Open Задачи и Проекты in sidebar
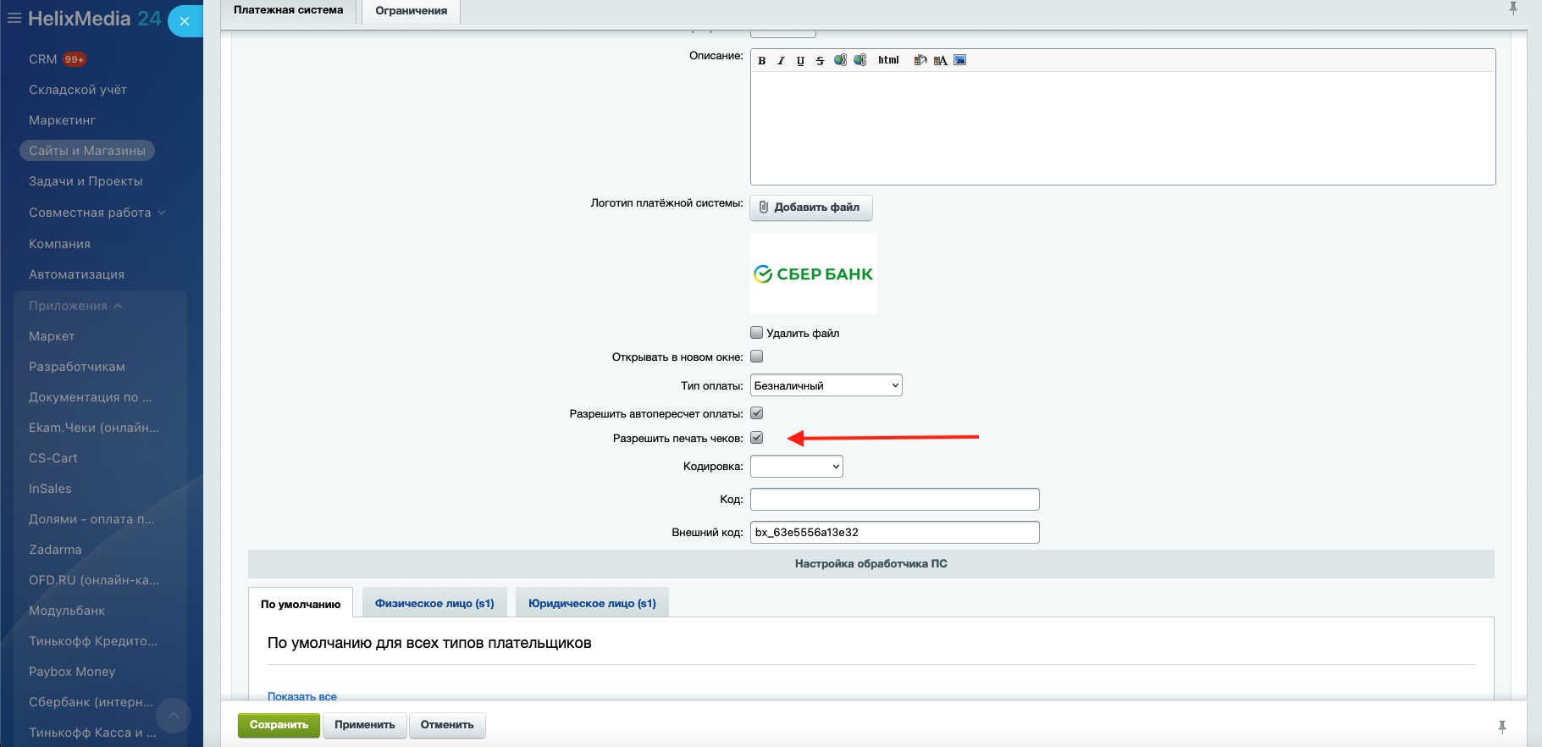This screenshot has height=747, width=1542. point(86,181)
